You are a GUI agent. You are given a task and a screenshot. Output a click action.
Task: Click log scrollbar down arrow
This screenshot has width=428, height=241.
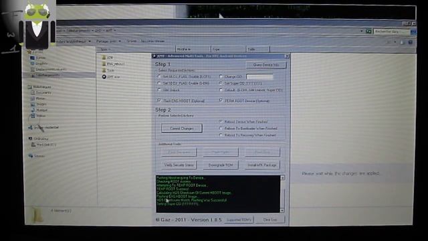[x=282, y=210]
